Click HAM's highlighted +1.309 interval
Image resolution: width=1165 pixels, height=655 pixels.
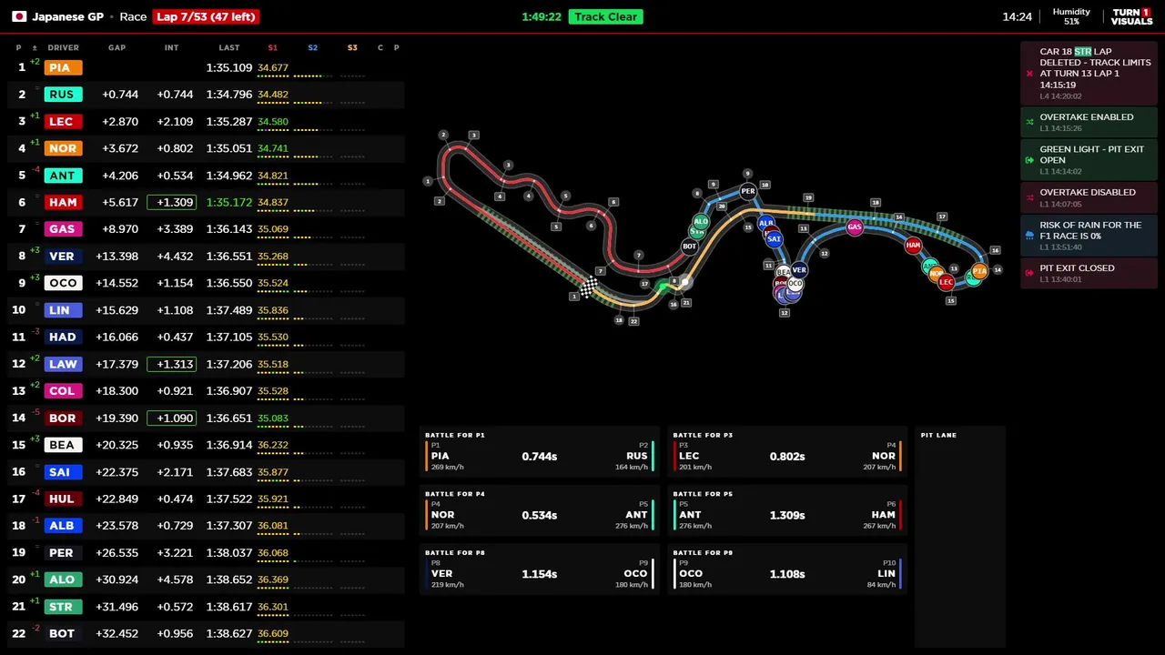coord(172,202)
